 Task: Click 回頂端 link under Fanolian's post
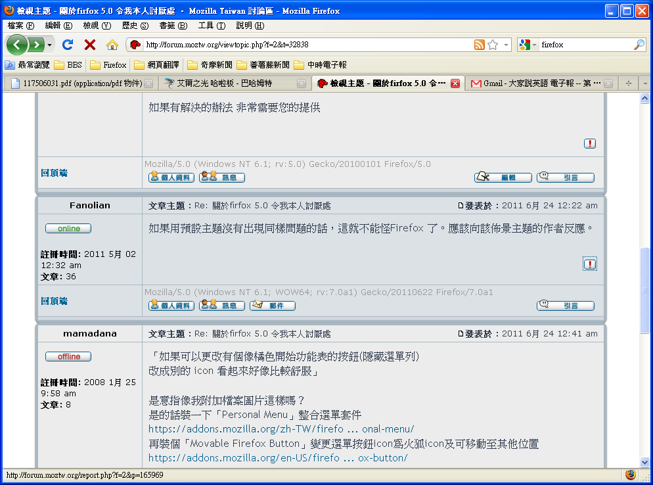[54, 301]
